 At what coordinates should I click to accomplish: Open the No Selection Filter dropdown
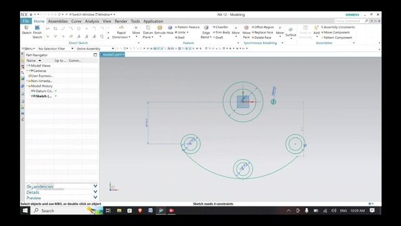coord(56,49)
